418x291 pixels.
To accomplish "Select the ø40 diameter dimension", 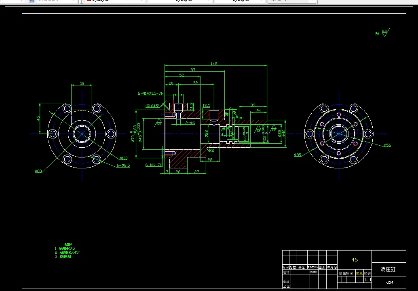I will tap(284, 133).
